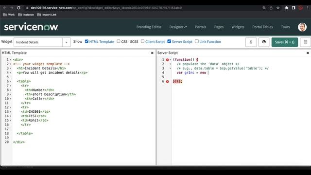Click closing table tag on line 18
311x175 pixels.
coord(25,133)
